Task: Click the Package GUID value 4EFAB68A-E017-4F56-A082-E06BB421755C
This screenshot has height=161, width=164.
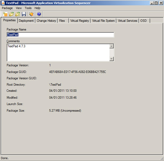Action: [x=77, y=72]
